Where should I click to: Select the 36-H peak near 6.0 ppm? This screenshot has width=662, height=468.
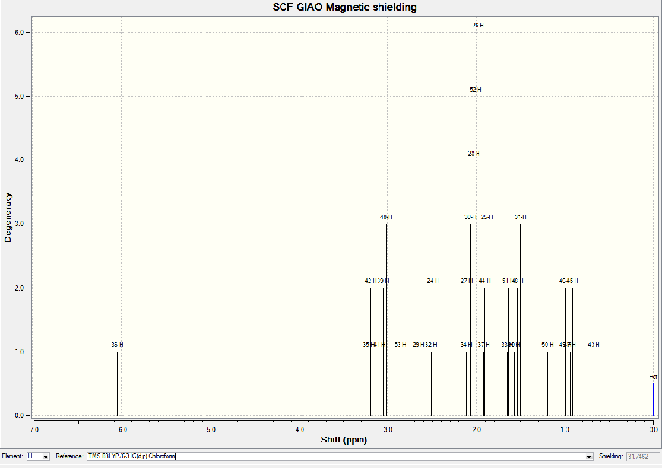coord(117,383)
